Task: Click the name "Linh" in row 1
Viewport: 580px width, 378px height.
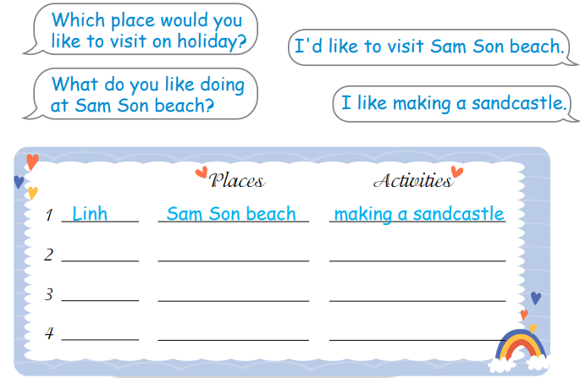Action: point(90,213)
